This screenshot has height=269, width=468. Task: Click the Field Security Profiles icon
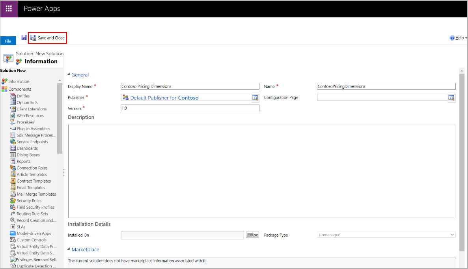tap(13, 207)
